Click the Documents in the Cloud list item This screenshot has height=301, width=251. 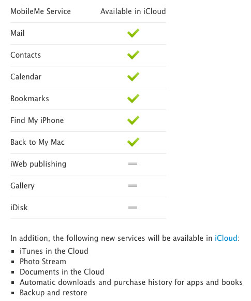click(x=62, y=272)
